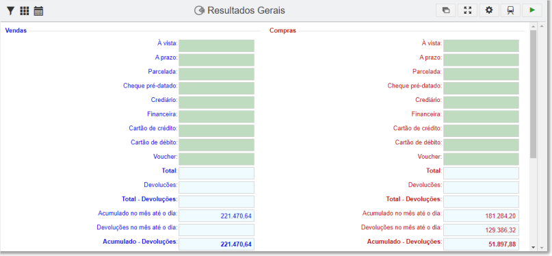This screenshot has width=552, height=256.
Task: Click the Compras section heading
Action: click(x=282, y=31)
